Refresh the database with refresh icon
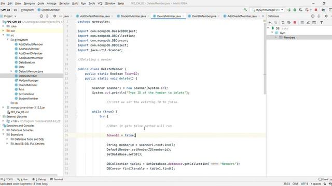332x186 pixels. [x=283, y=22]
